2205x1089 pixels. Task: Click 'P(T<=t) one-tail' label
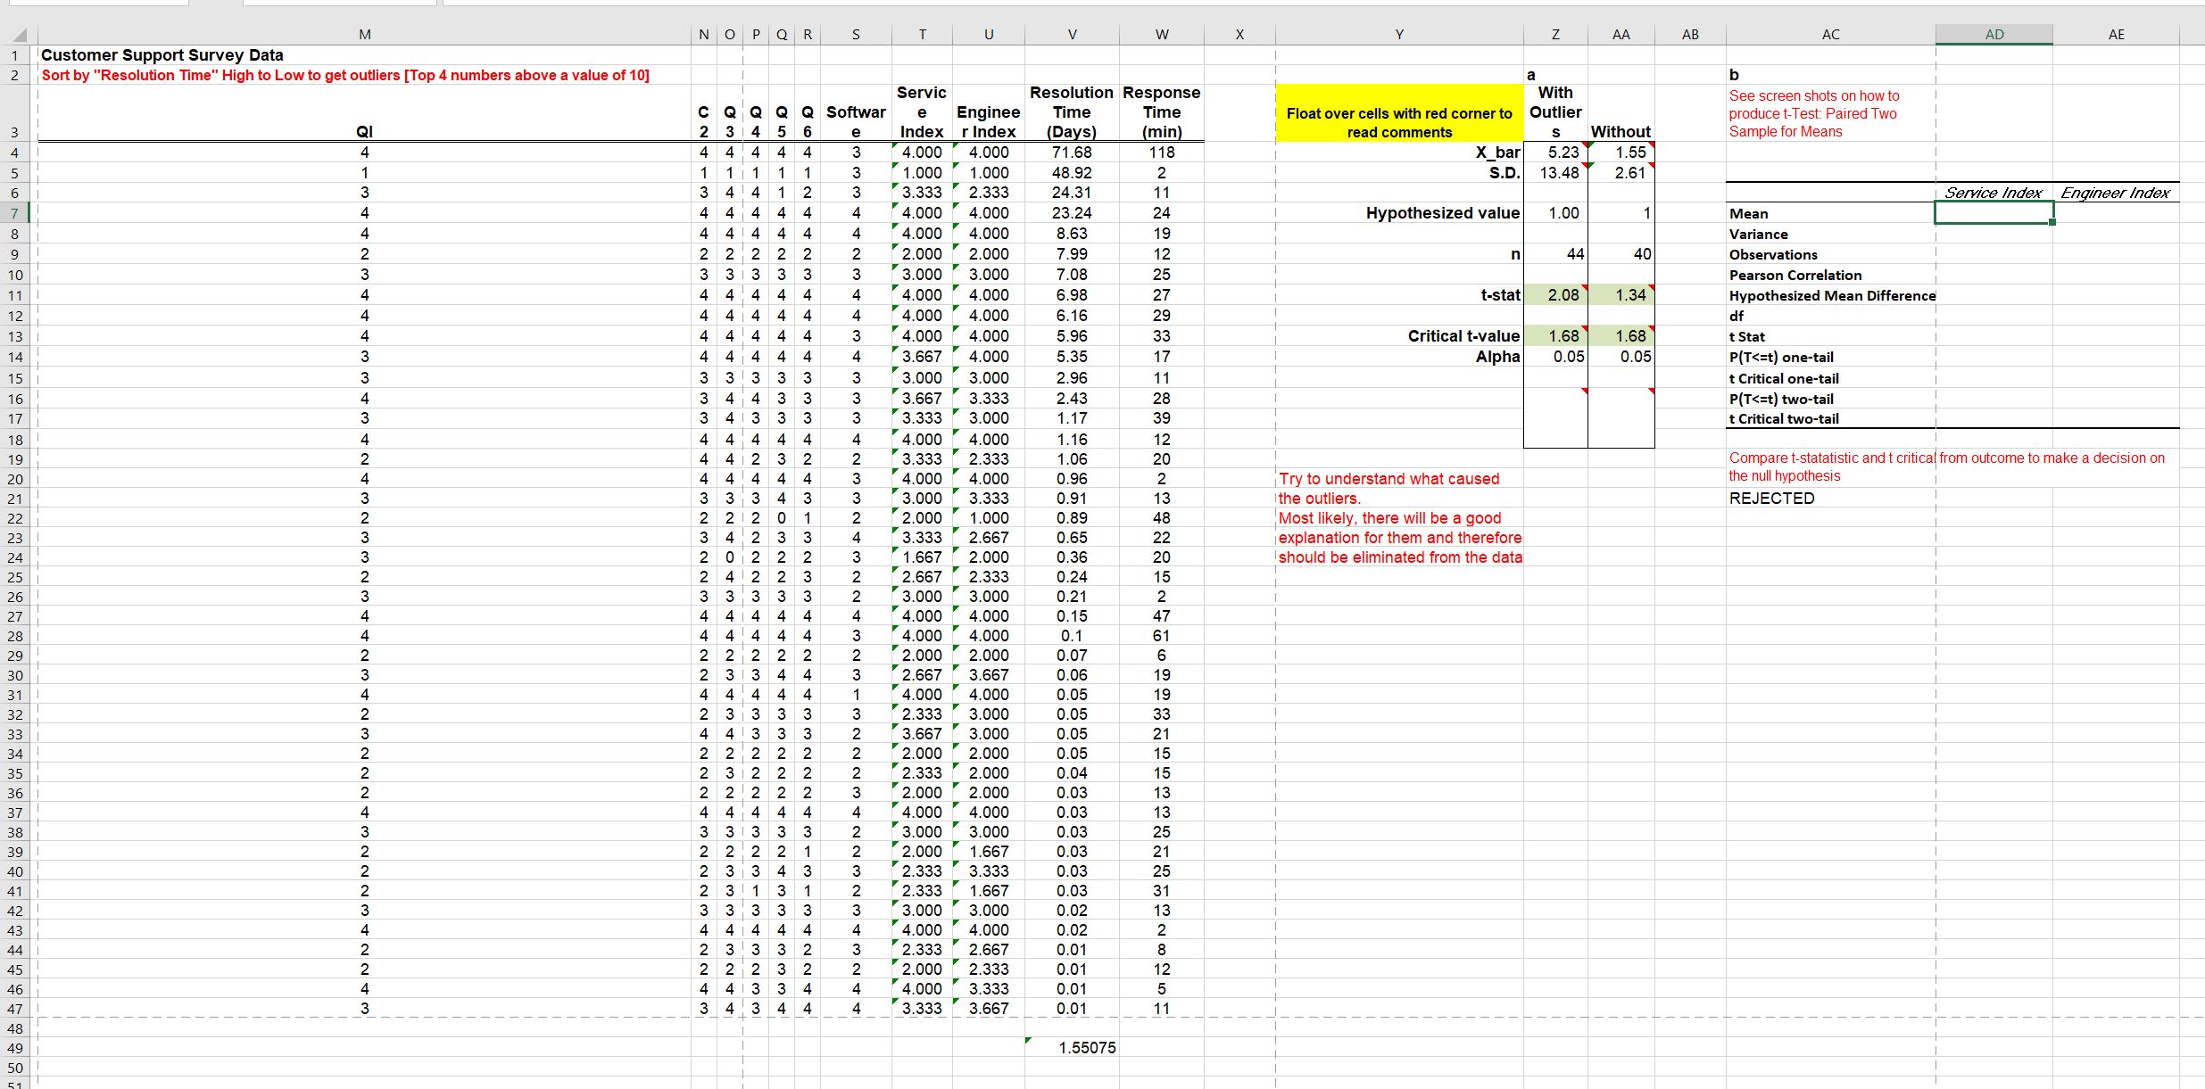click(x=1781, y=358)
